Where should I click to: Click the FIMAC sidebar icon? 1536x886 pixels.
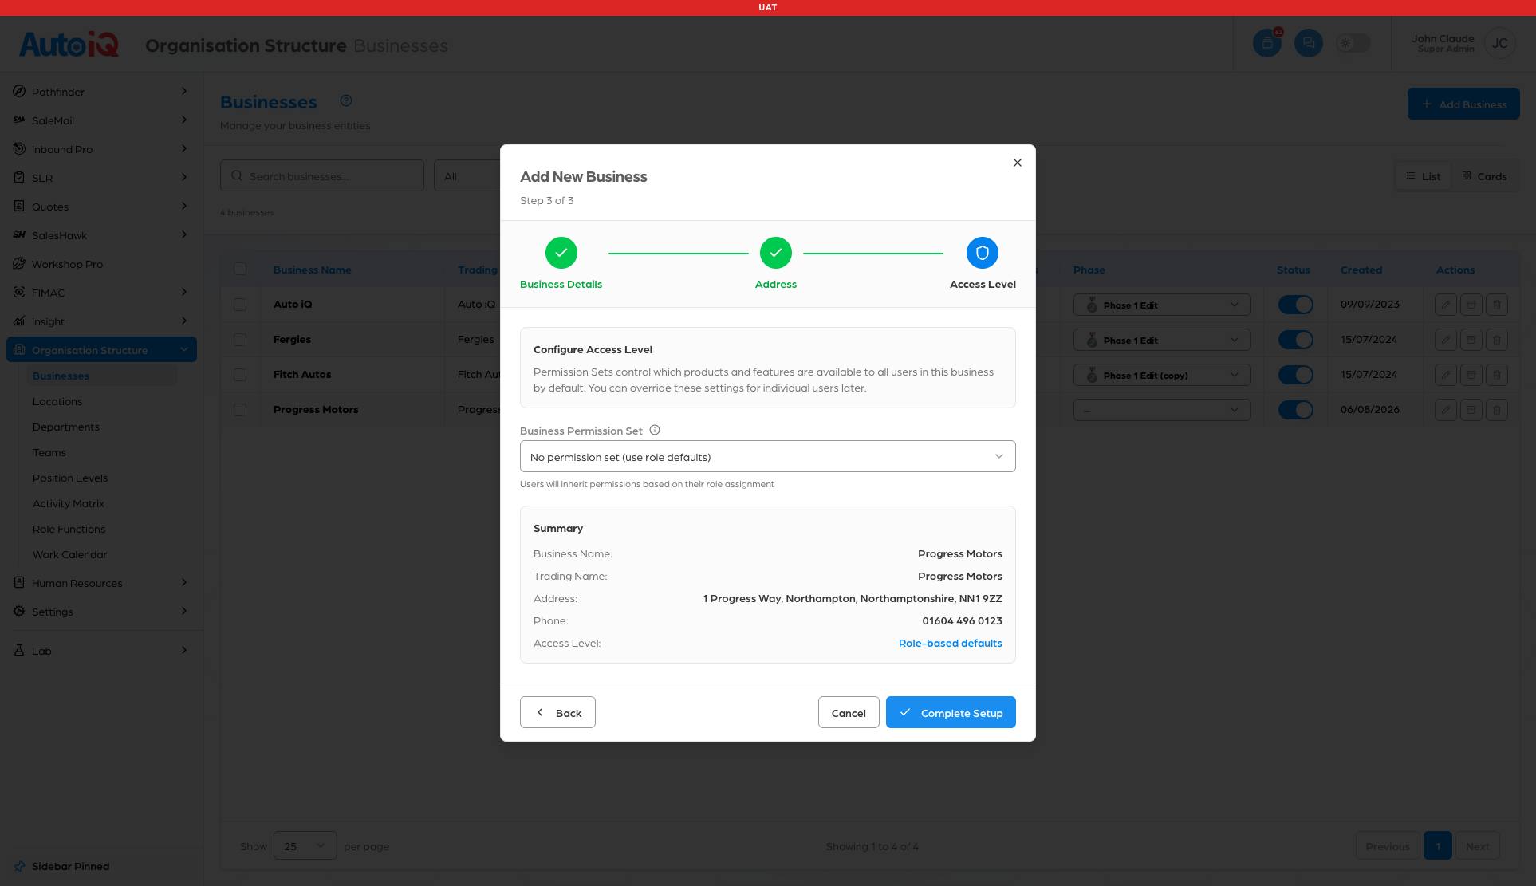pyautogui.click(x=19, y=293)
